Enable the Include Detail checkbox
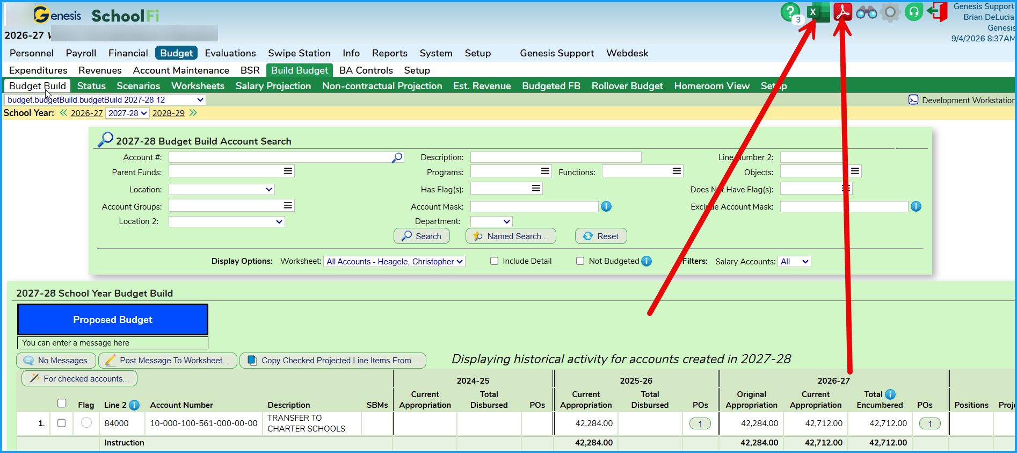 tap(494, 261)
